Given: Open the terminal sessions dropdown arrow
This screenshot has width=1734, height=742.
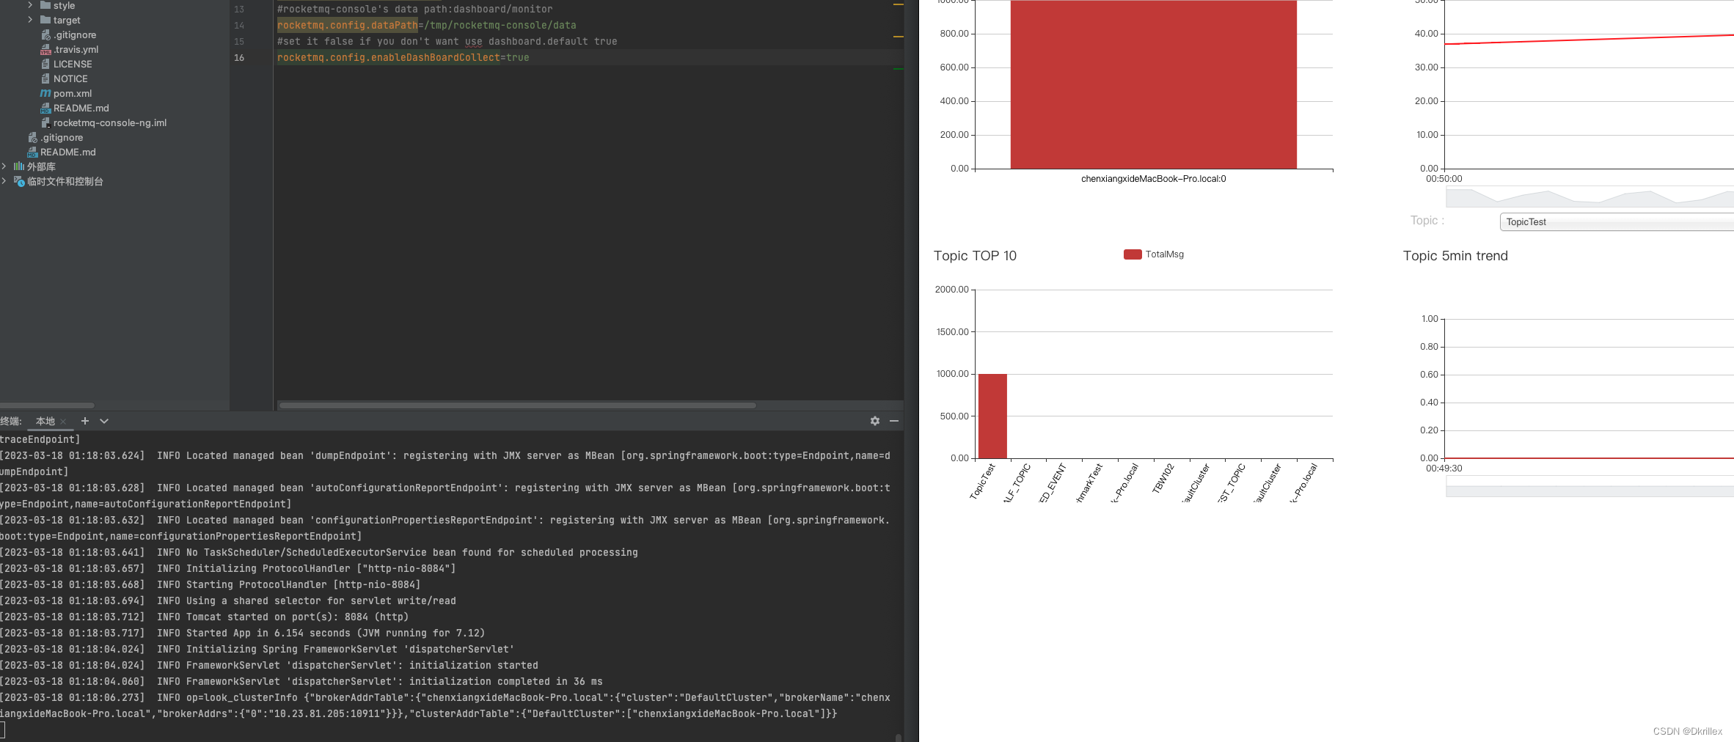Looking at the screenshot, I should pyautogui.click(x=104, y=421).
